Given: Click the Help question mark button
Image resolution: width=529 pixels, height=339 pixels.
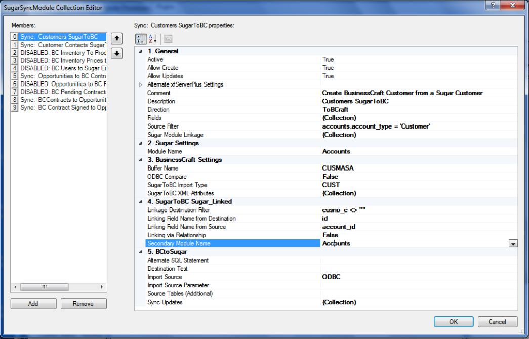Looking at the screenshot, I should [x=493, y=5].
